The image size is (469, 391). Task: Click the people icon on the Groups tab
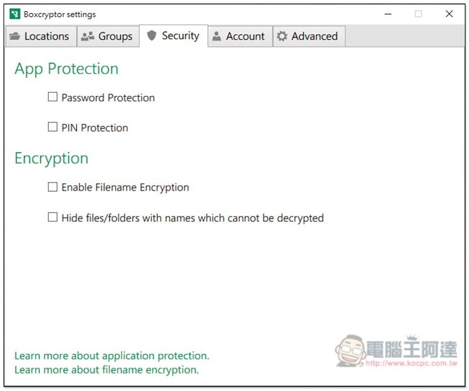(x=88, y=36)
